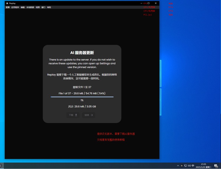Image resolution: width=221 pixels, height=169 pixels.
Task: Click the Logitech G tray icon
Action: pos(182,166)
